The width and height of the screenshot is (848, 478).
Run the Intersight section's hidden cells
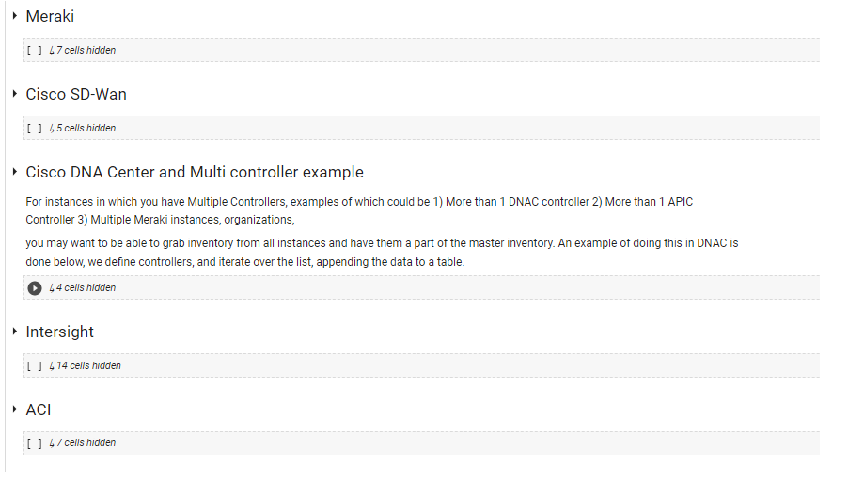coord(34,366)
